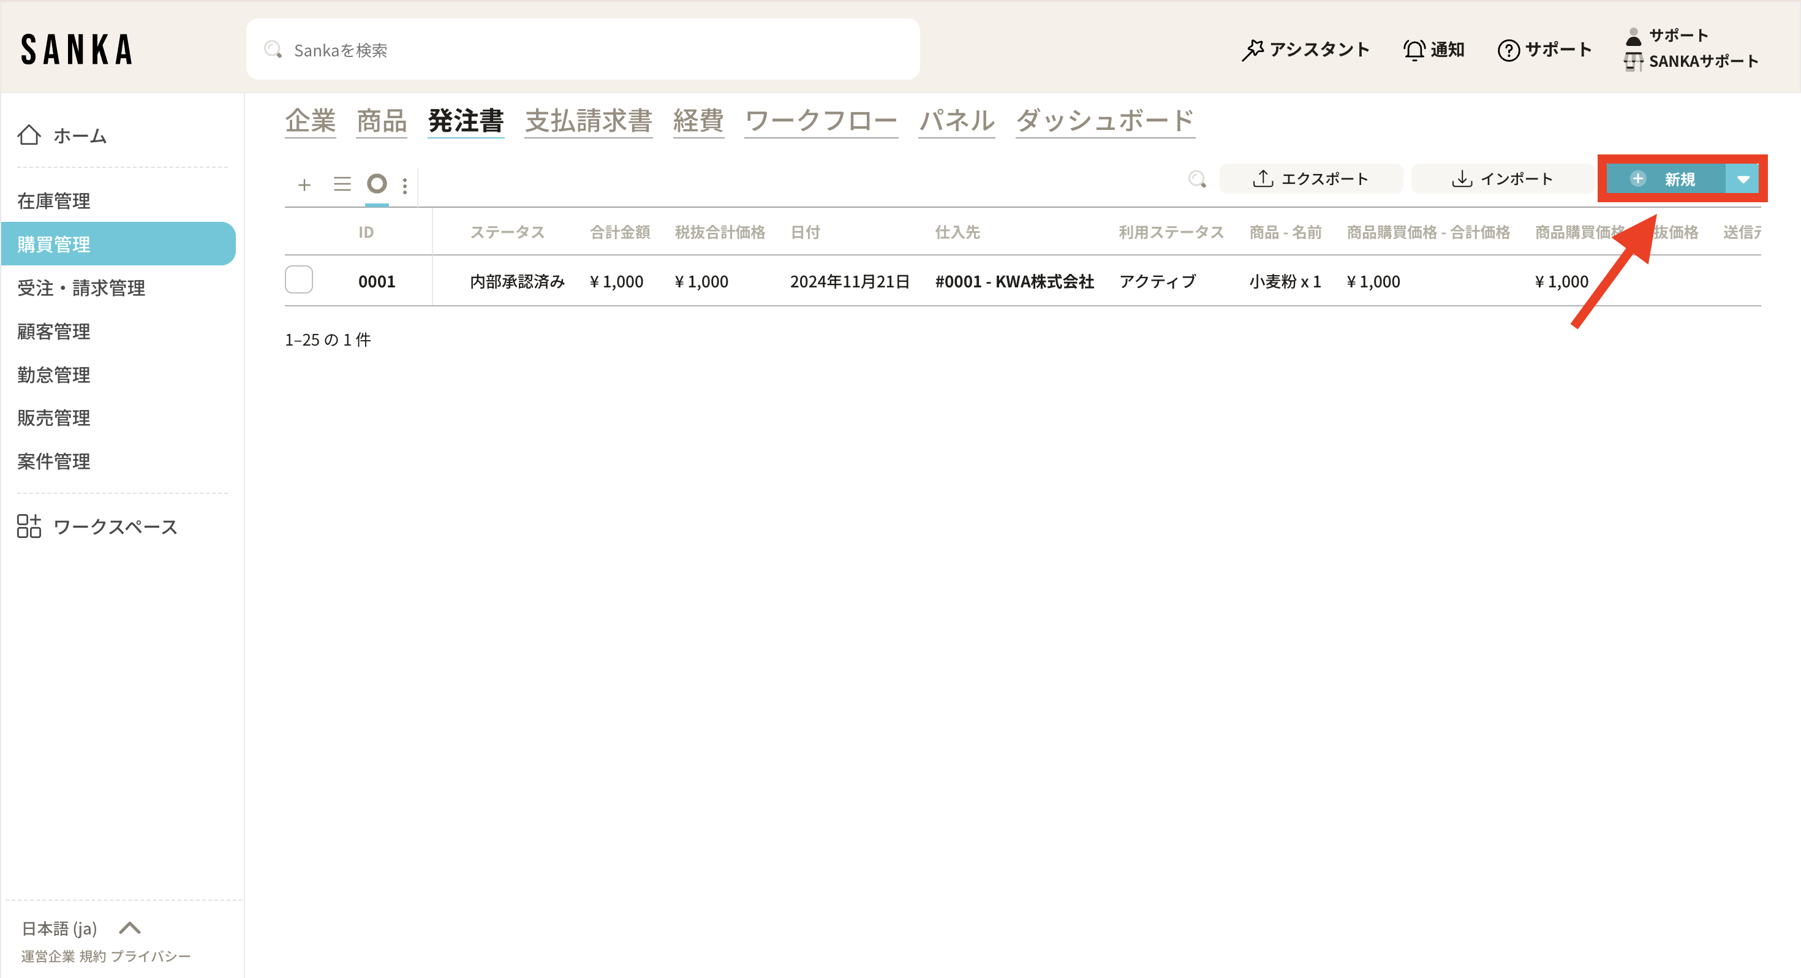Expand the dropdown arrow beside 新規

(1742, 179)
